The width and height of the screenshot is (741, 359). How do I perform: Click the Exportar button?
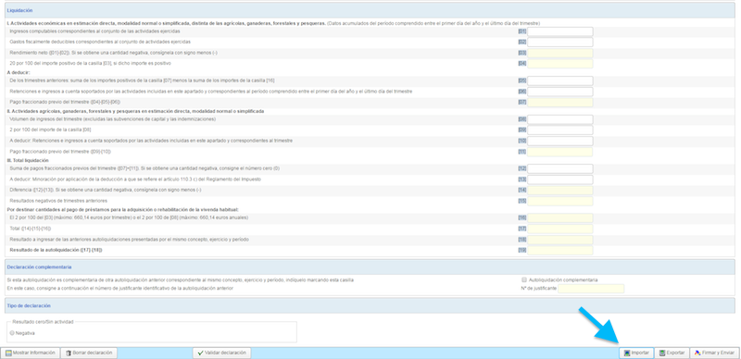click(x=672, y=353)
